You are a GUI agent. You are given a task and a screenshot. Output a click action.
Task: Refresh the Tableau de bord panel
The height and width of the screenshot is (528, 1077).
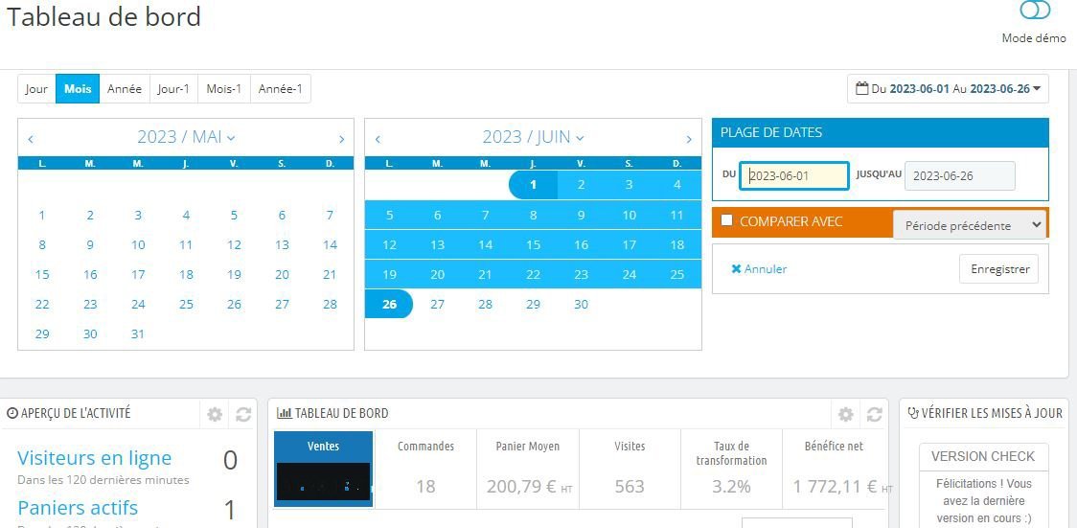pos(874,414)
